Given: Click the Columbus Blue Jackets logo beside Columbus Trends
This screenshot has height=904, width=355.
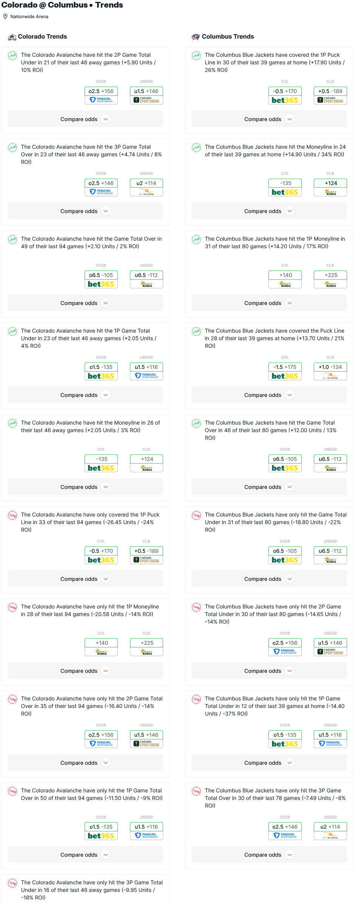Looking at the screenshot, I should point(196,37).
